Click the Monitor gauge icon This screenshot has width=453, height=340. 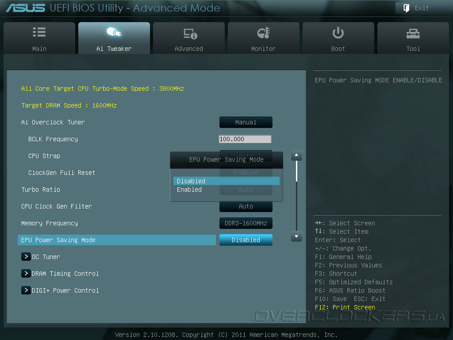coord(264,33)
